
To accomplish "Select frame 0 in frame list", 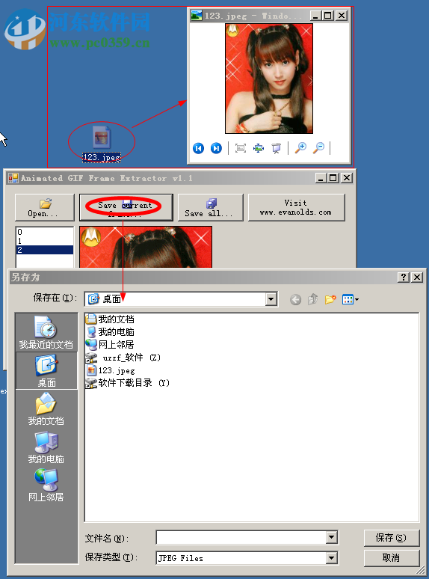I will click(44, 232).
